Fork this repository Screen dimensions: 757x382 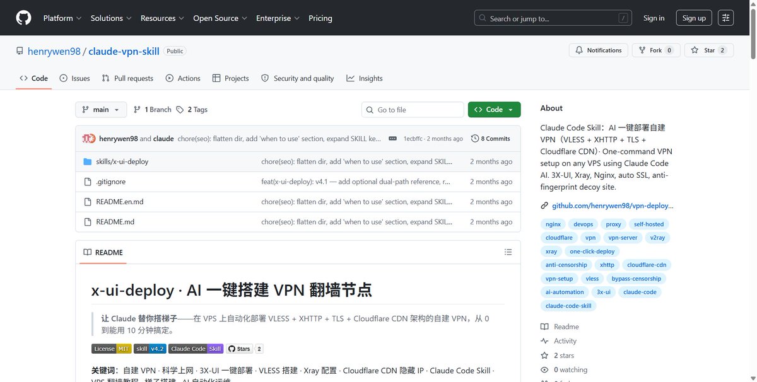pos(655,50)
